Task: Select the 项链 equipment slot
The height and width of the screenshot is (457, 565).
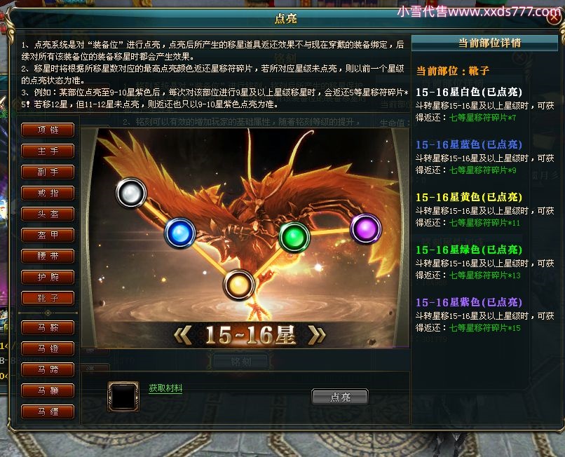Action: pyautogui.click(x=48, y=130)
